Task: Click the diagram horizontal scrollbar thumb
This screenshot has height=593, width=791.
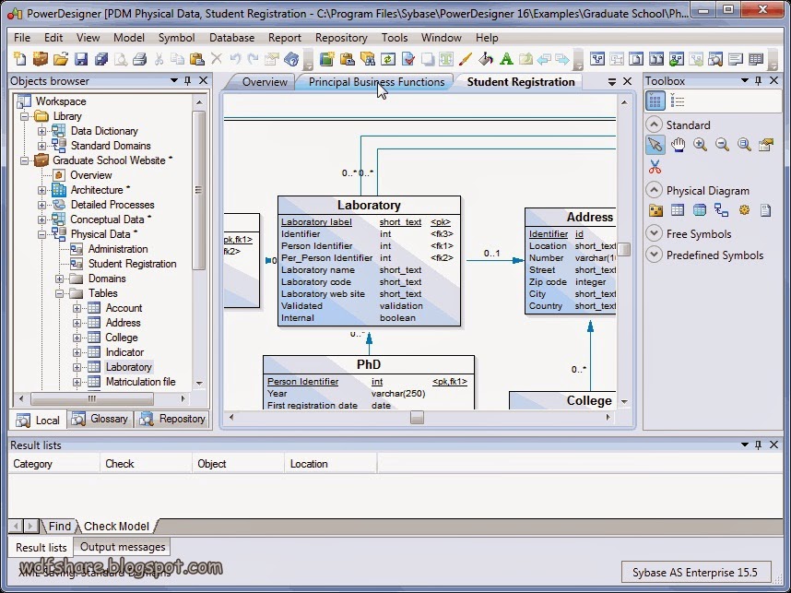Action: pyautogui.click(x=417, y=418)
